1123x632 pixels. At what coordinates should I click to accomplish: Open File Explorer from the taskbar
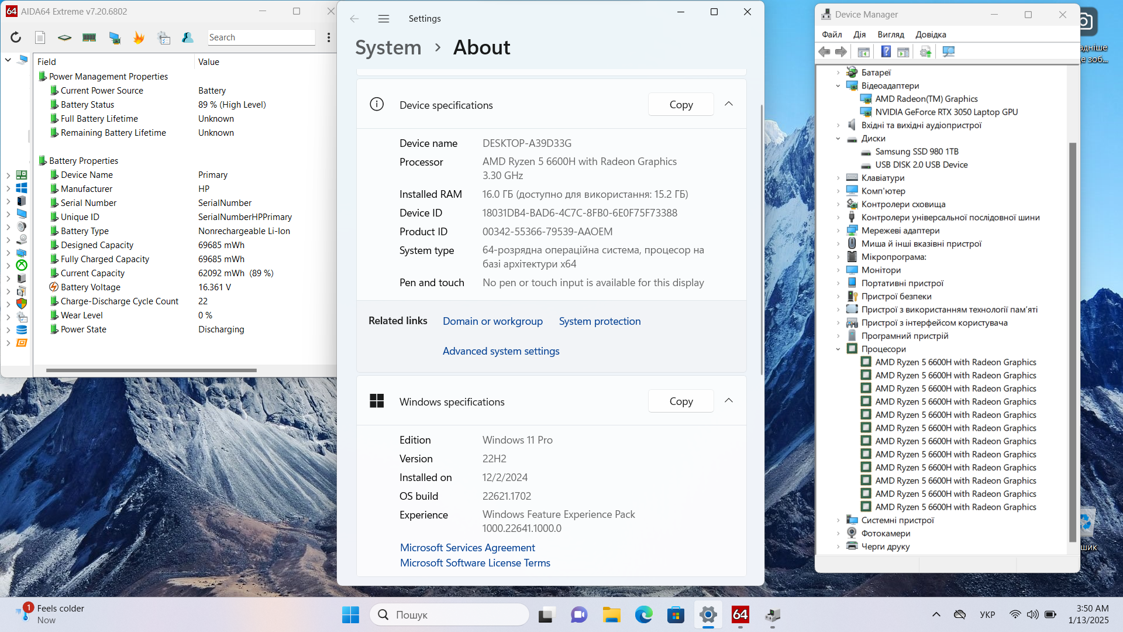pos(612,614)
